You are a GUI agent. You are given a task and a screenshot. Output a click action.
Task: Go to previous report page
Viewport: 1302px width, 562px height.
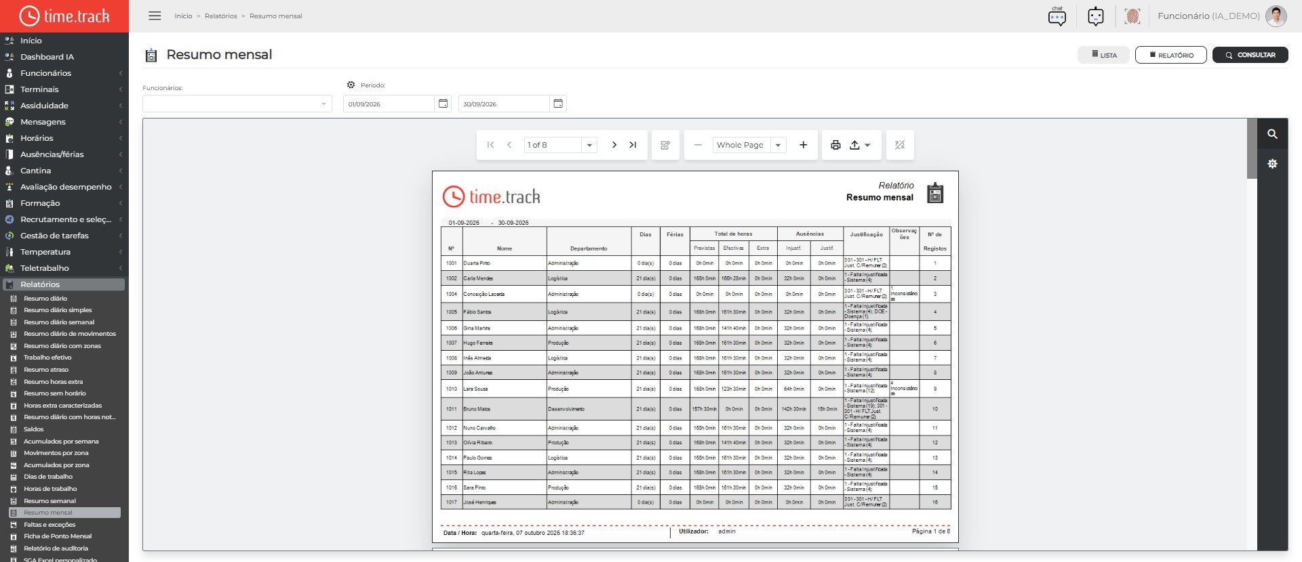click(509, 145)
